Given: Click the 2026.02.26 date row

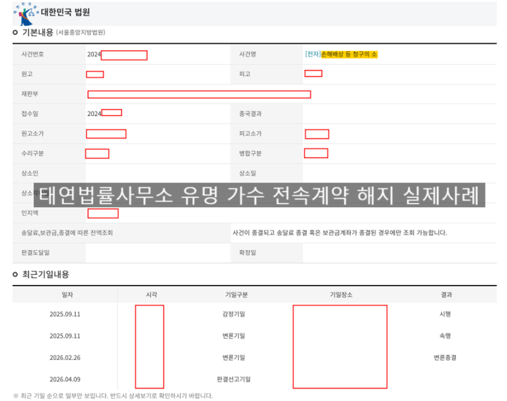Looking at the screenshot, I should pos(65,357).
